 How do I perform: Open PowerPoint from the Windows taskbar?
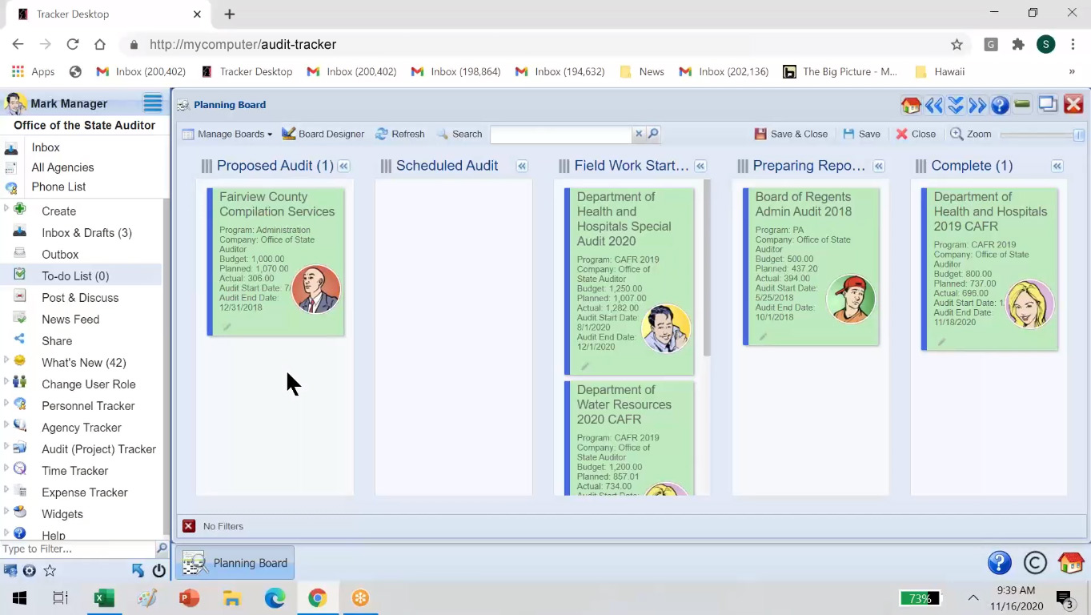point(189,598)
